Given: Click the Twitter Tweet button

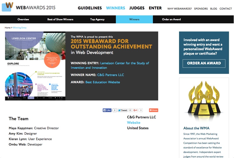Looking at the screenshot, I should [x=123, y=110].
